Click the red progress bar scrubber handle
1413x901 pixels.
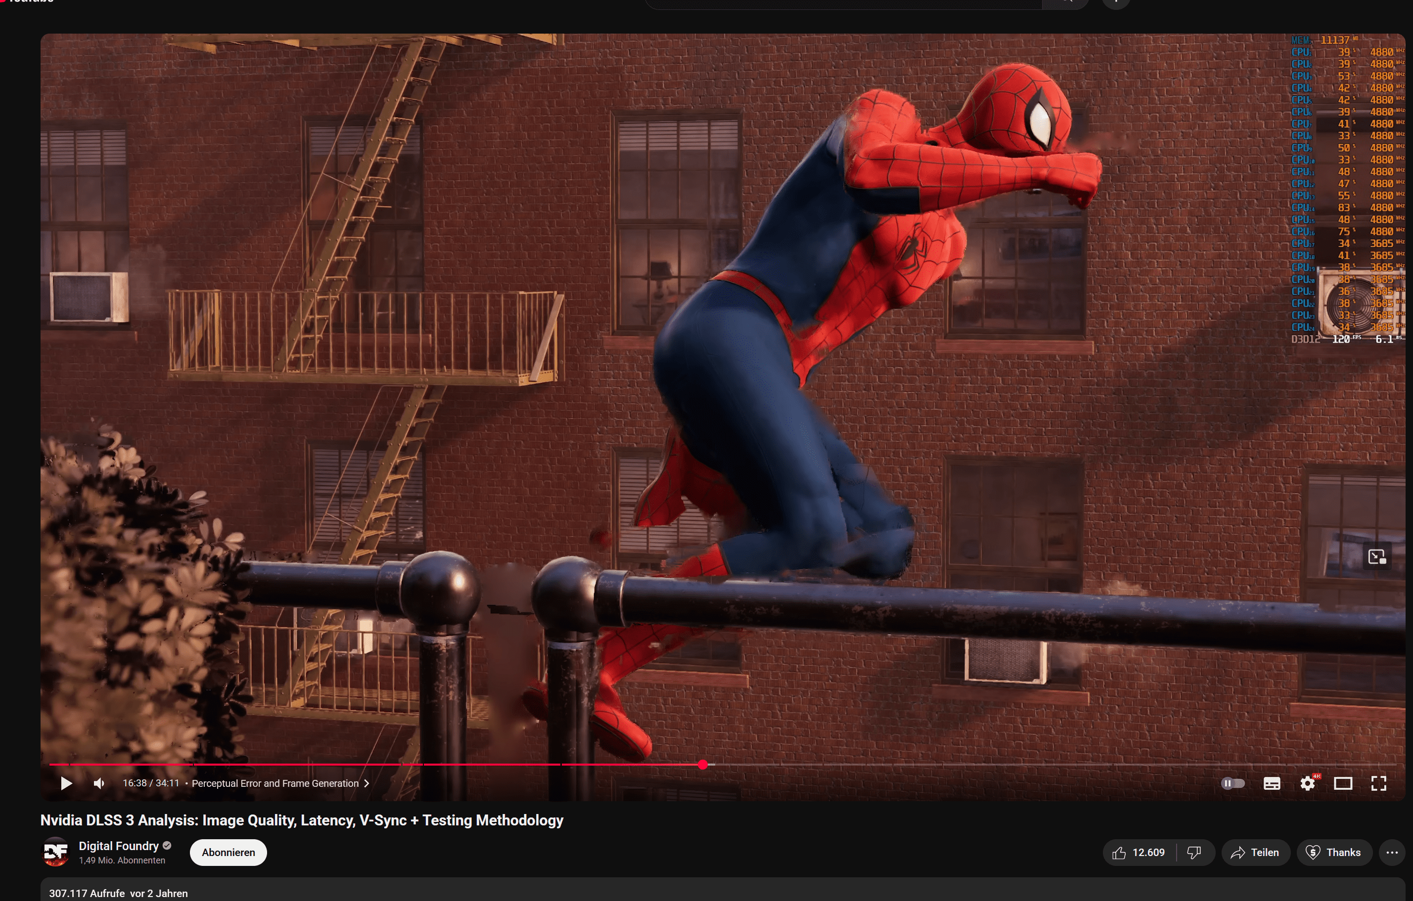coord(703,765)
